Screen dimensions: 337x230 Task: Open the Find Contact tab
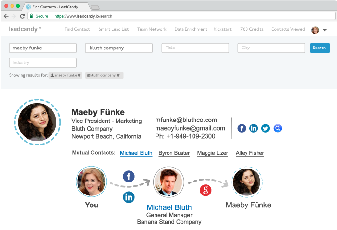click(x=77, y=29)
